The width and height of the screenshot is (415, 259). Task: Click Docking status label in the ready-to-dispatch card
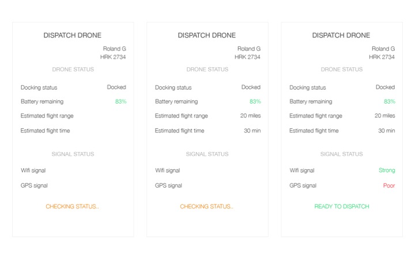308,87
